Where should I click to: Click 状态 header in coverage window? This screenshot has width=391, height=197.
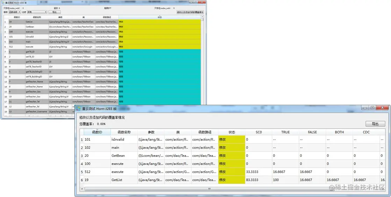(x=232, y=132)
